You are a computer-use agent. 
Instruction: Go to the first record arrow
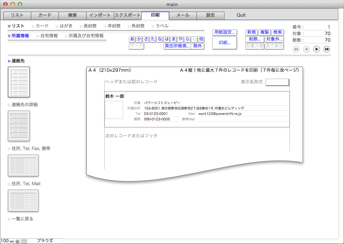click(x=296, y=49)
